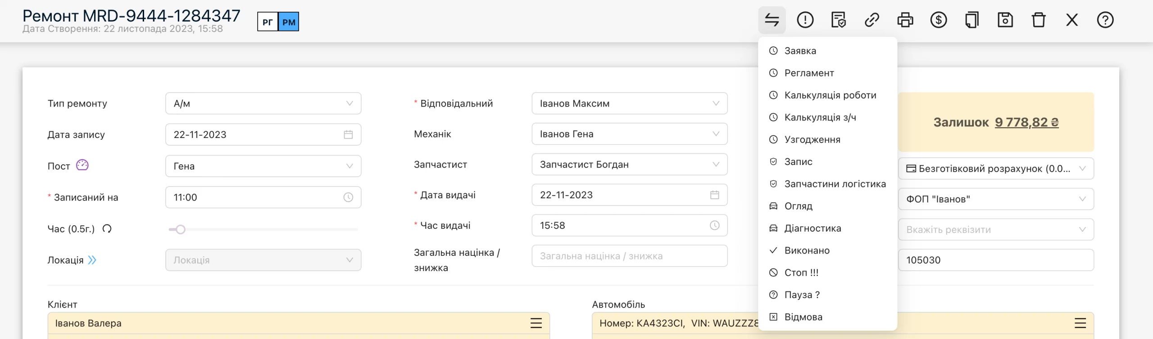Select Запис status
The width and height of the screenshot is (1153, 339).
tap(827, 161)
